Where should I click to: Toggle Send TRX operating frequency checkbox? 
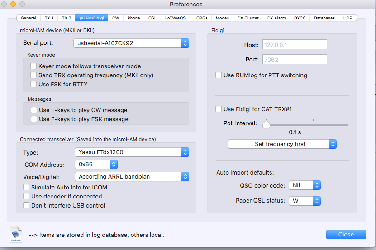[x=33, y=75]
